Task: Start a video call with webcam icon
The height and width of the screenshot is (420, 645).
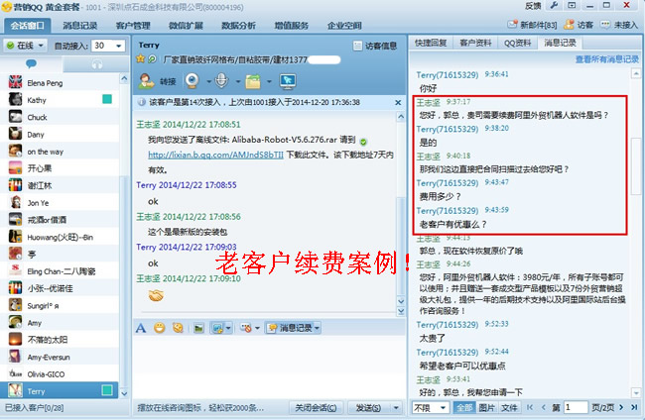Action: pos(193,81)
